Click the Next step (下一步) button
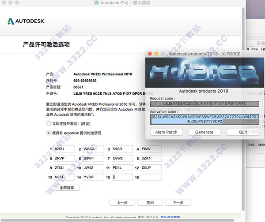Image resolution: width=265 pixels, height=222 pixels. tap(178, 203)
